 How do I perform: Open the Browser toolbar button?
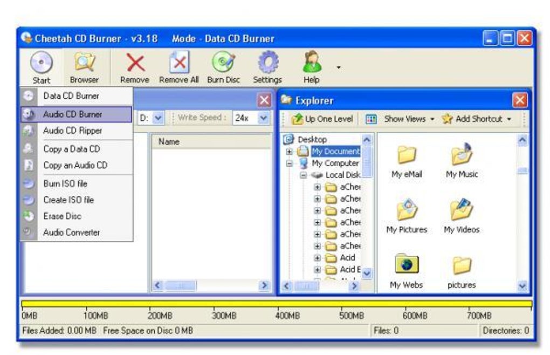(x=84, y=67)
